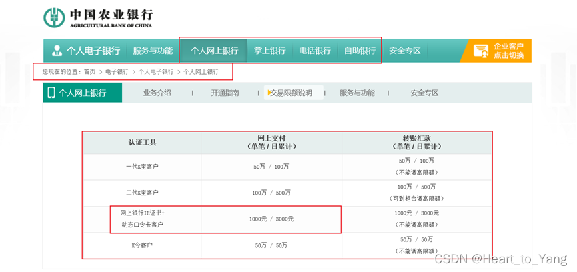
Task: Select the 交易限额说明 sub-tab
Action: point(294,93)
